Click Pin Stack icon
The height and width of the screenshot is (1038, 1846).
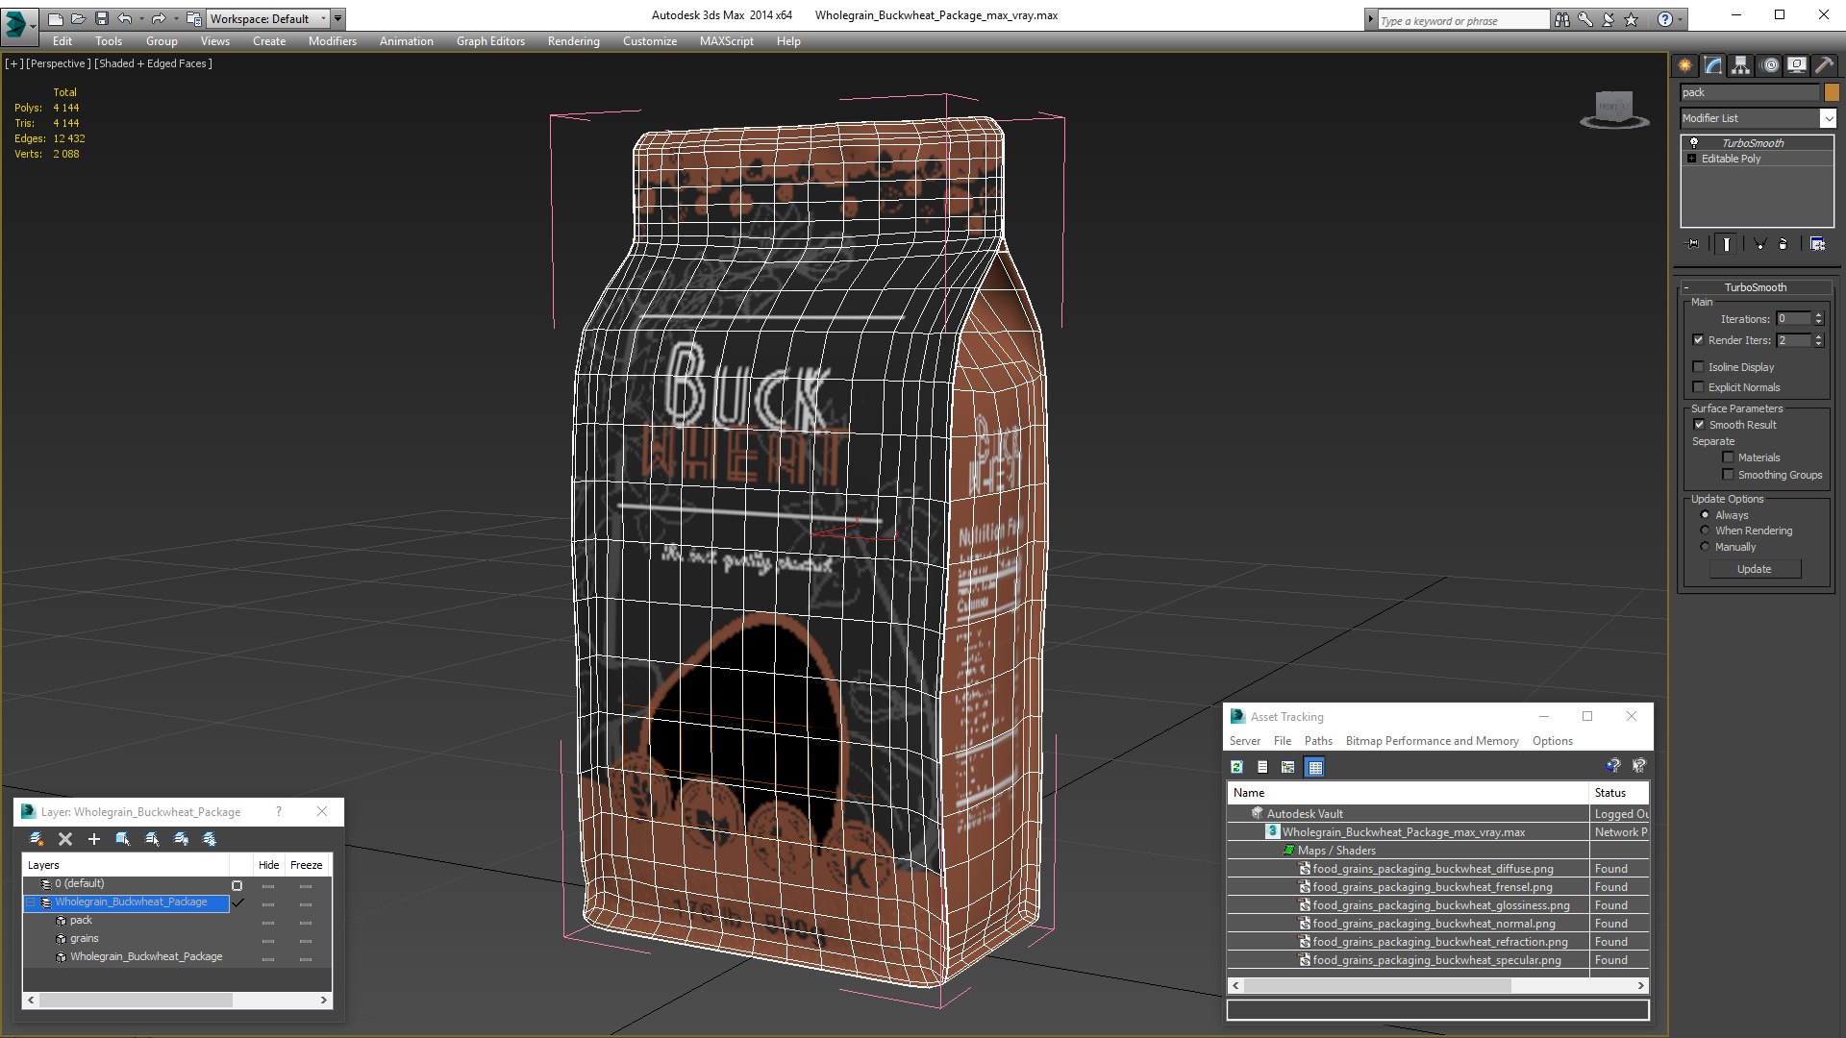tap(1693, 244)
